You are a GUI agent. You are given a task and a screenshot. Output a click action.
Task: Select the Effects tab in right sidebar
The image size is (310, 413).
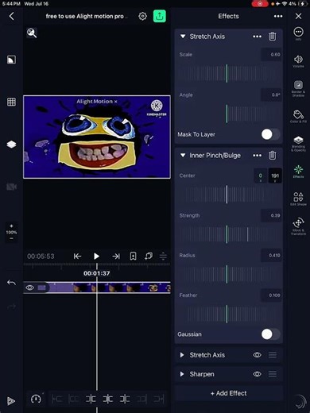click(x=298, y=172)
